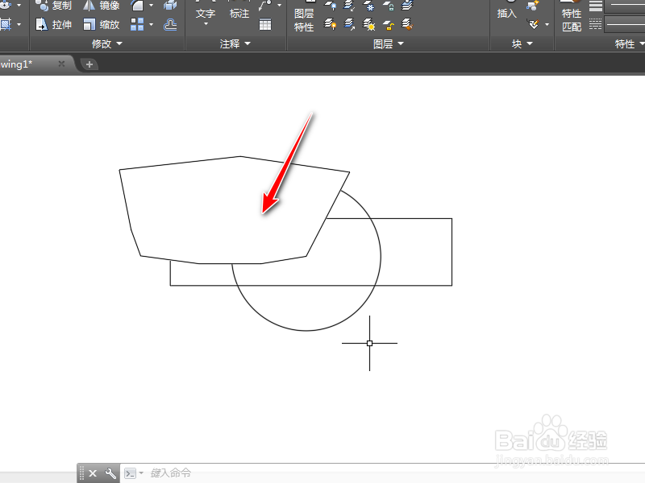645x483 pixels.
Task: Select the Copy (复制) tool
Action: coord(53,6)
